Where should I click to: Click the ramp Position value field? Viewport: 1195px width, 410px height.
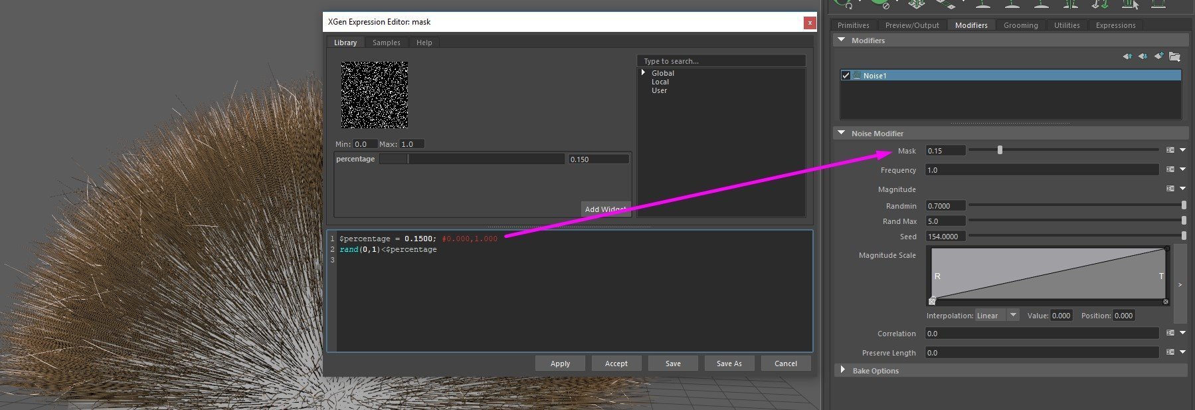coord(1124,315)
